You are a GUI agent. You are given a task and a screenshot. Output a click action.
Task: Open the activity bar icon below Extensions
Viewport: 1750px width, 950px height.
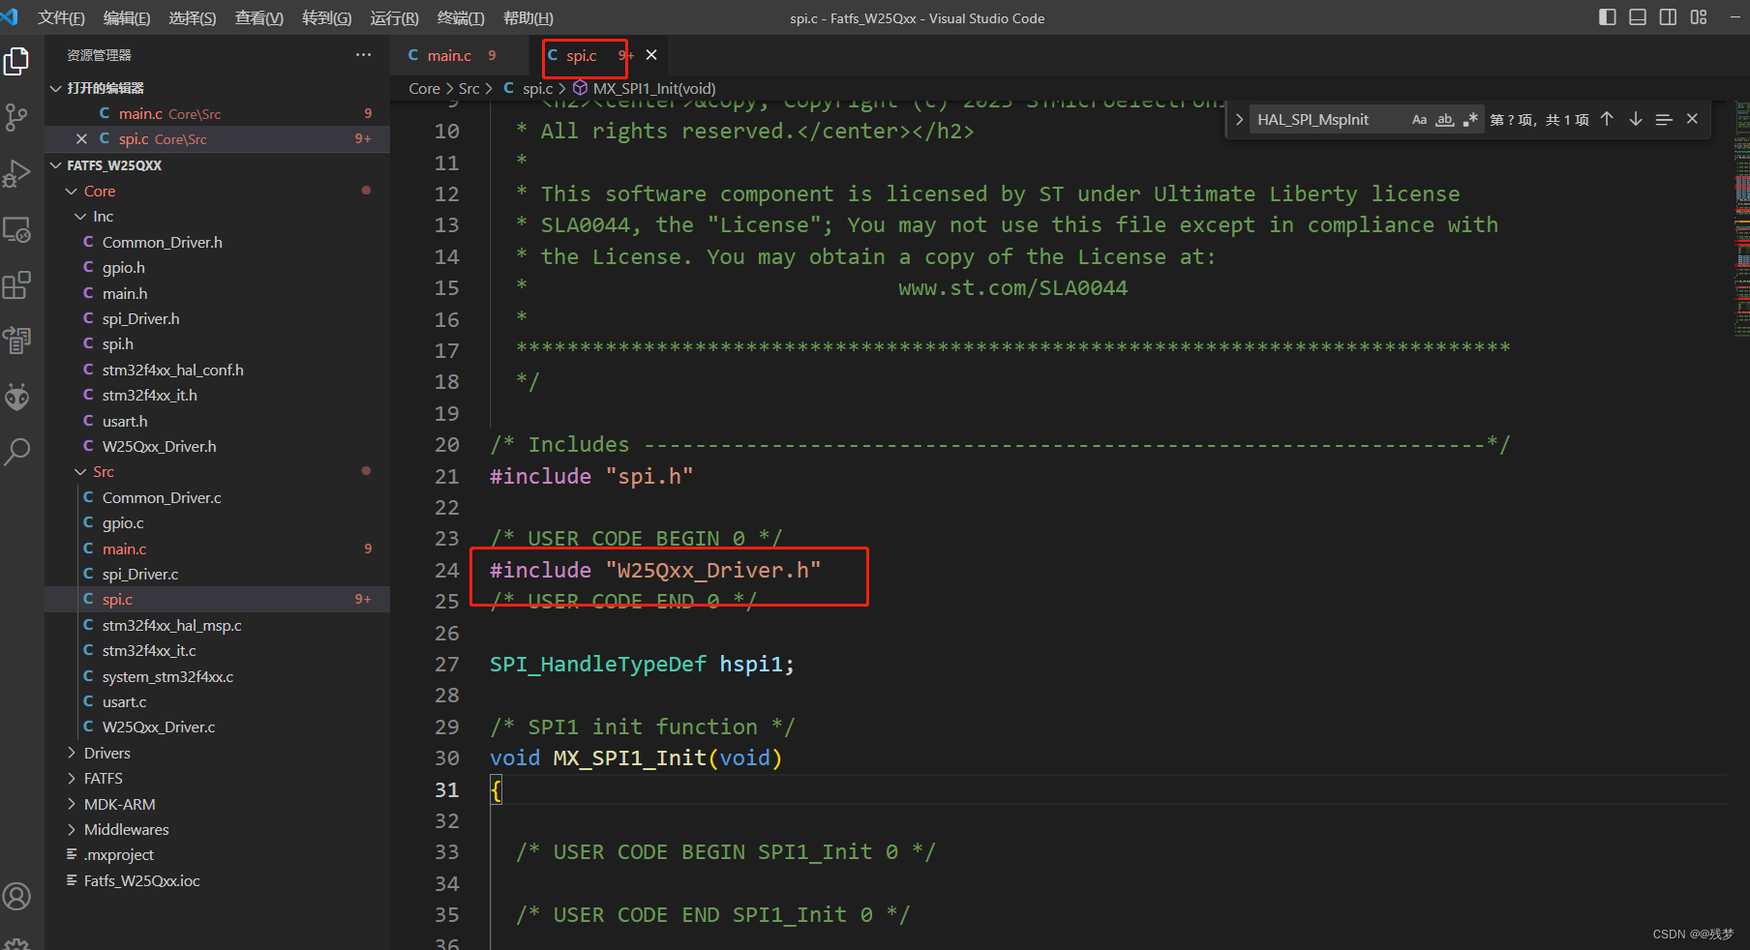pyautogui.click(x=16, y=341)
